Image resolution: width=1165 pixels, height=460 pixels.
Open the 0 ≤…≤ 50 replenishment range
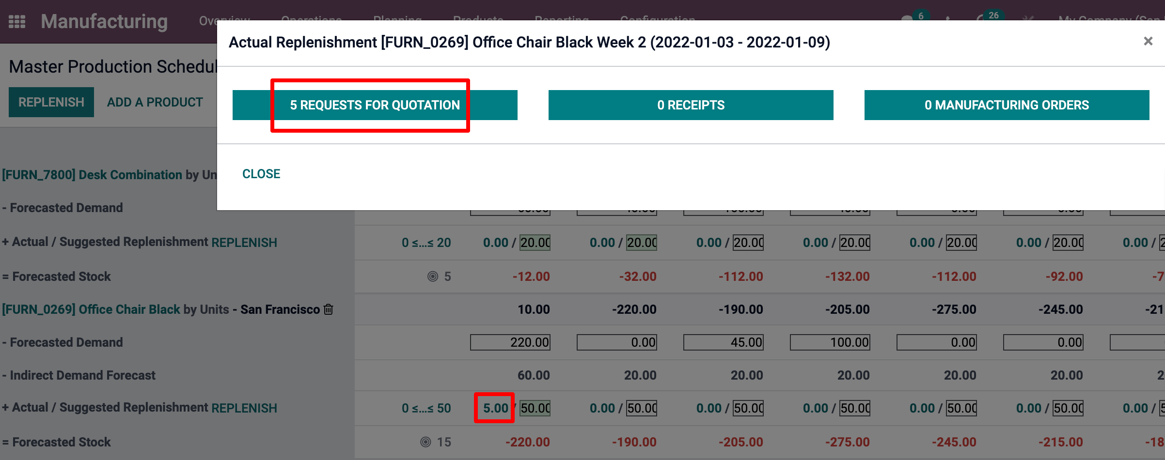426,408
